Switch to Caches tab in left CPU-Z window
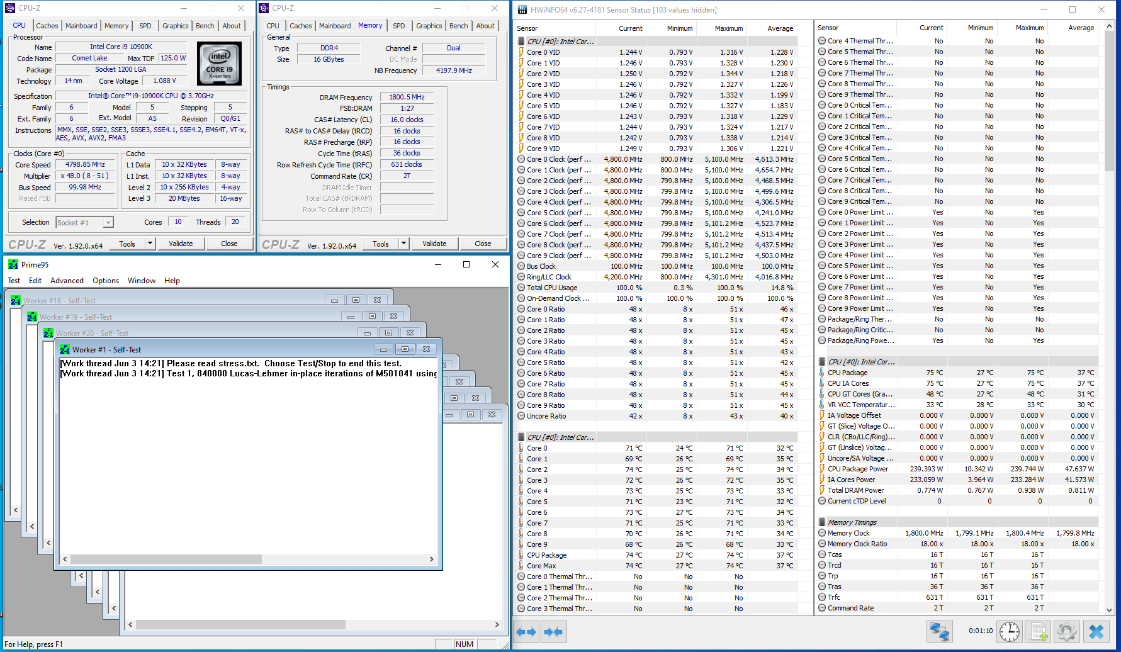The image size is (1121, 652). [x=47, y=26]
